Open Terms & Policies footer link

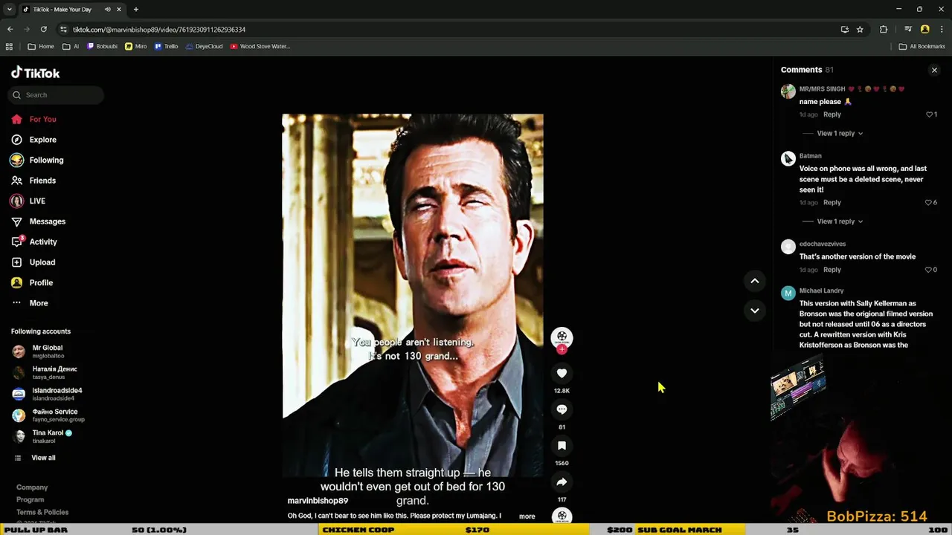pyautogui.click(x=42, y=512)
